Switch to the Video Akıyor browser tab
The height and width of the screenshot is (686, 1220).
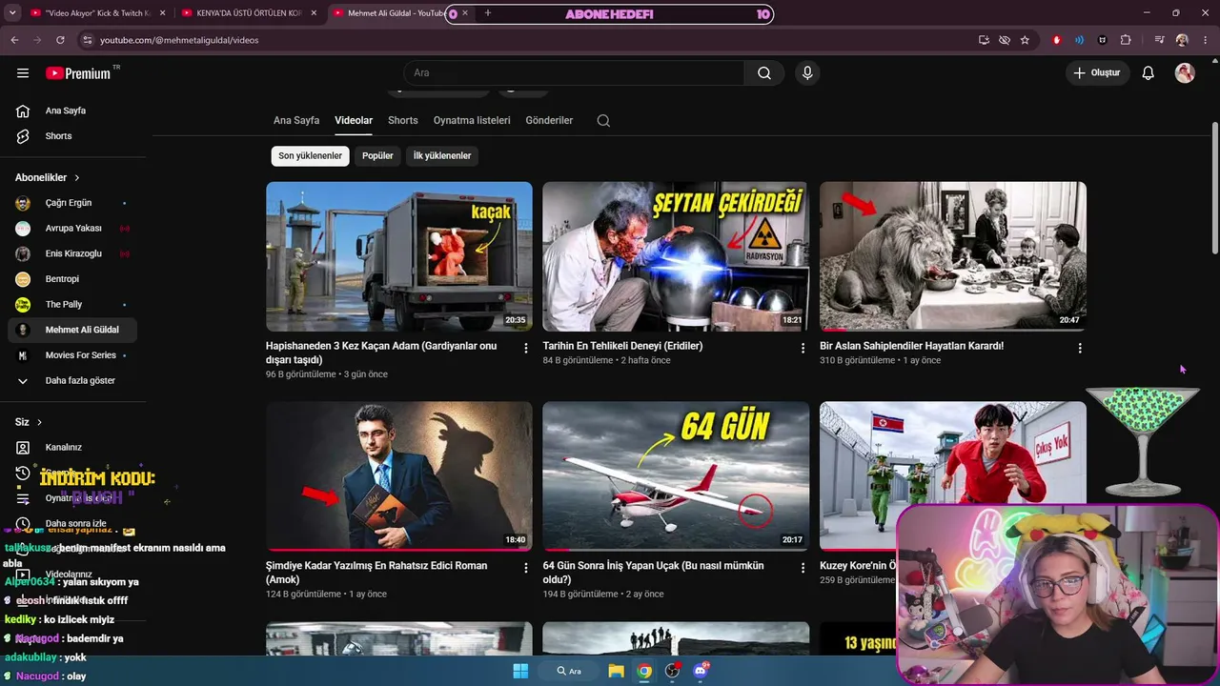[x=96, y=13]
